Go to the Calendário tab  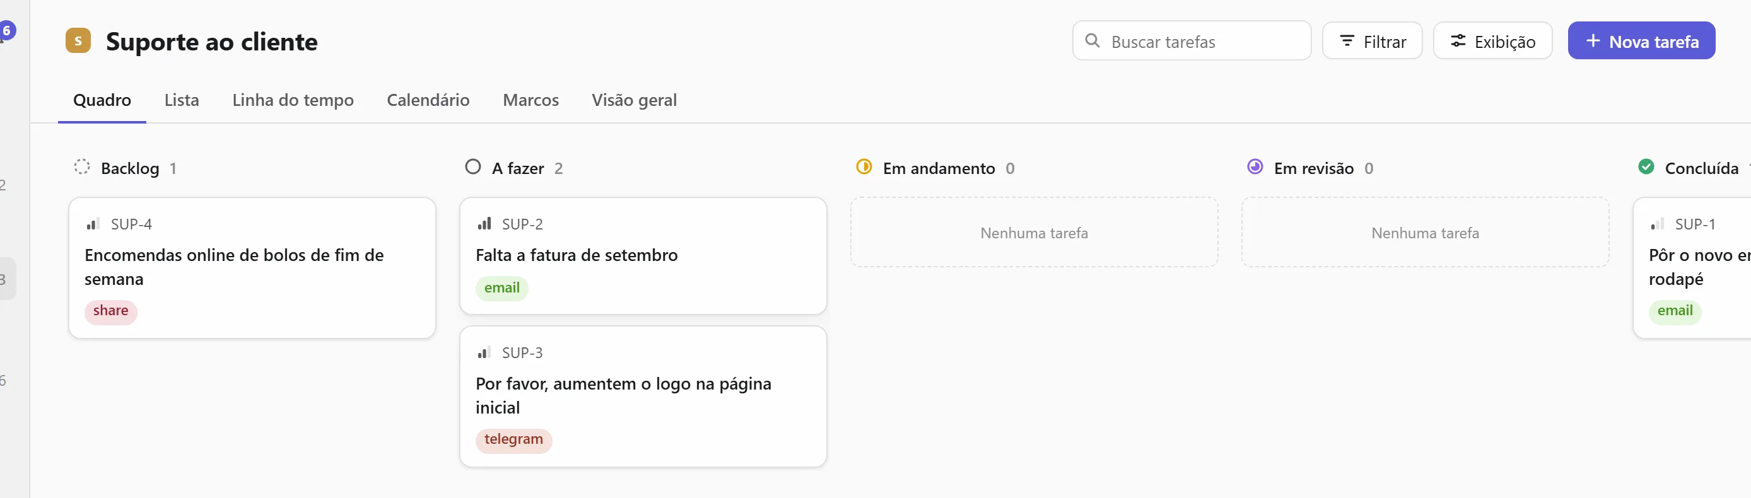428,100
